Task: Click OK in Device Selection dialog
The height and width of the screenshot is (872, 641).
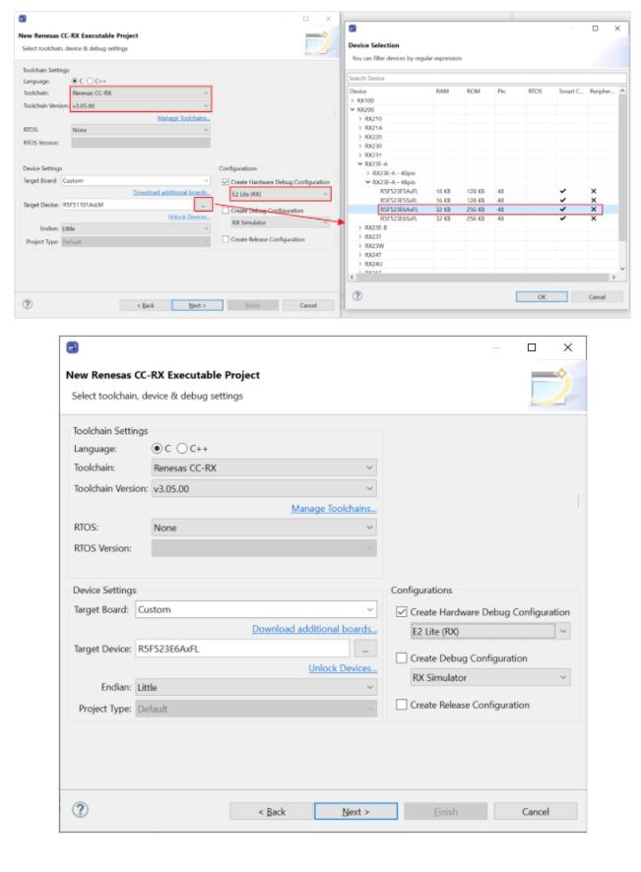Action: pos(542,297)
